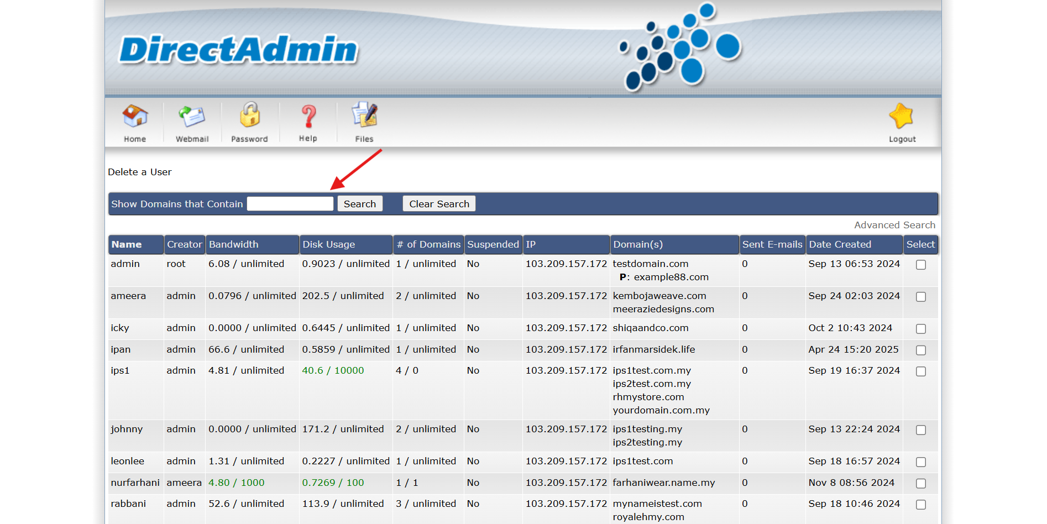This screenshot has width=1047, height=524.
Task: Sort by the # of Domains header
Action: click(x=428, y=244)
